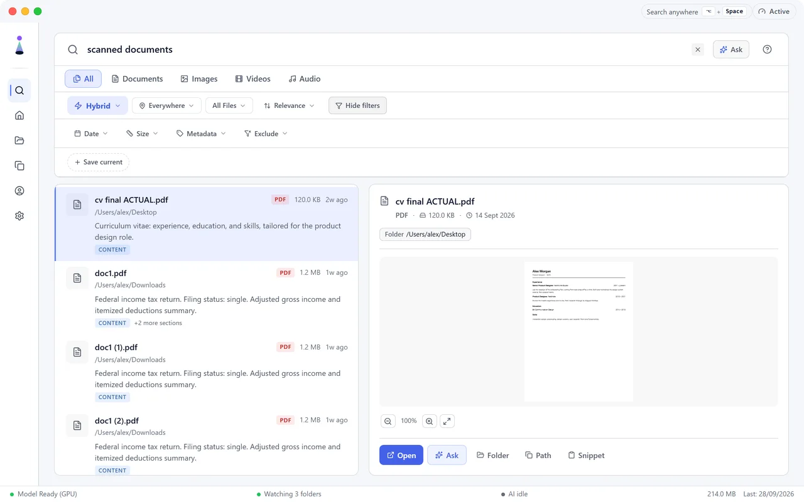Screen dimensions: 804x502
Task: Show all results with the All tab
Action: pos(84,78)
